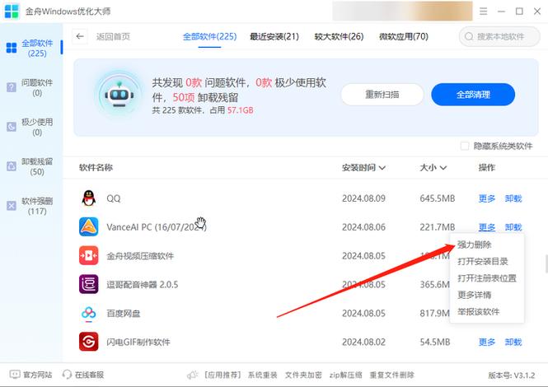
Task: Click the 百度网盘 app icon
Action: tap(89, 313)
